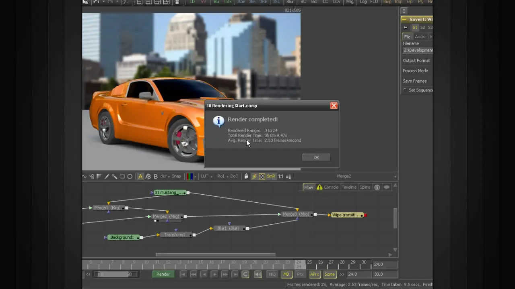Select the ellipse shape tool icon
515x289 pixels.
click(x=130, y=176)
